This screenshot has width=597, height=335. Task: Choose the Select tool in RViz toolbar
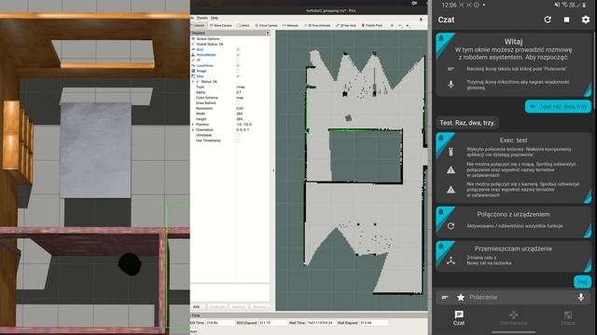pyautogui.click(x=243, y=25)
